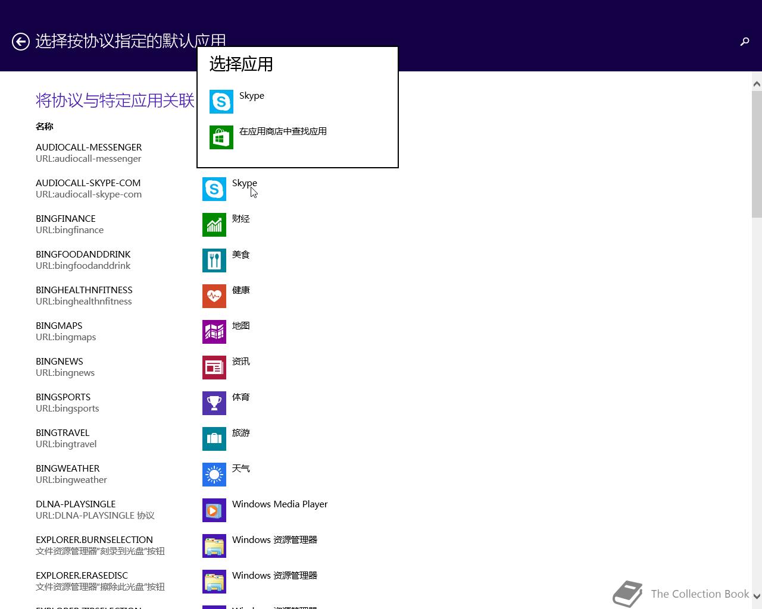Click the scrollbar down arrow
The height and width of the screenshot is (609, 762).
pyautogui.click(x=757, y=596)
